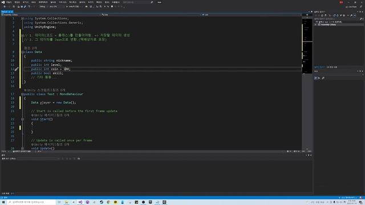Open the Data type navigation dropdown
The height and width of the screenshot is (205, 365).
click(151, 15)
